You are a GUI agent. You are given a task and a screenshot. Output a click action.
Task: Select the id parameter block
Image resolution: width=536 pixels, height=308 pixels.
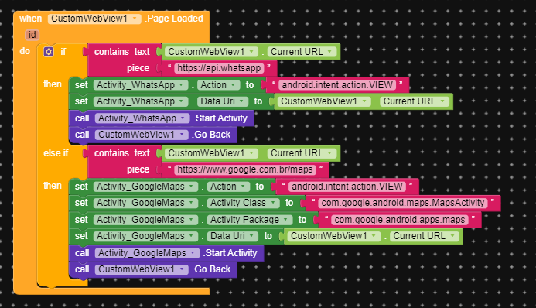32,35
